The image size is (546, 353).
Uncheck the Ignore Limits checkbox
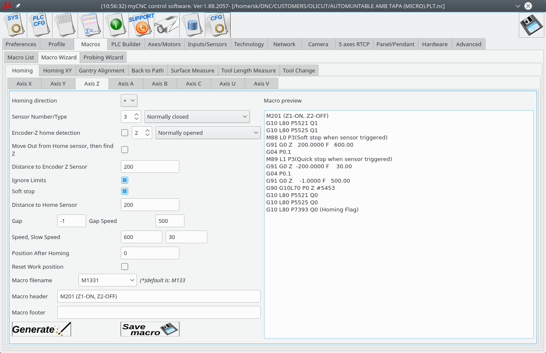click(125, 180)
